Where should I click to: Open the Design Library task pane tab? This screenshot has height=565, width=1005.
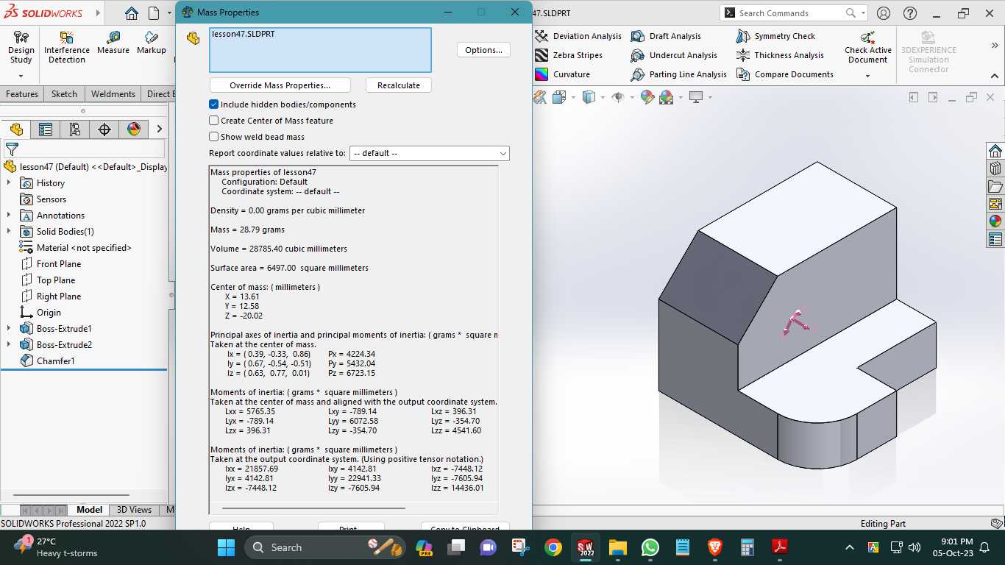point(995,168)
